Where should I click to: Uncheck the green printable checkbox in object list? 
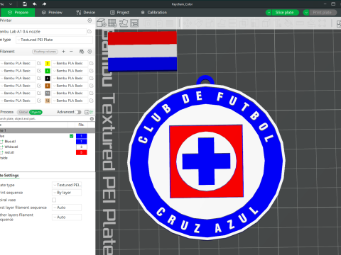tap(71, 136)
